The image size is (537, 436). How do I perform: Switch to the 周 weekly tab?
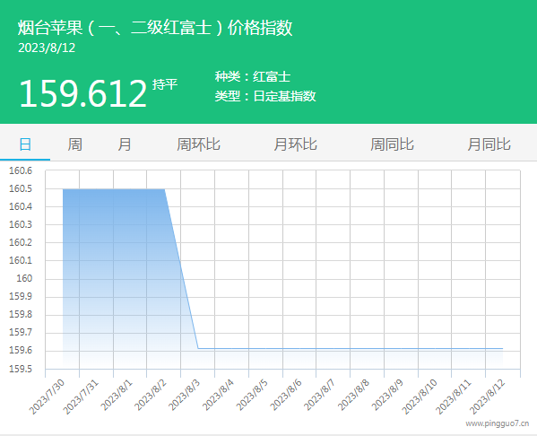click(x=74, y=144)
